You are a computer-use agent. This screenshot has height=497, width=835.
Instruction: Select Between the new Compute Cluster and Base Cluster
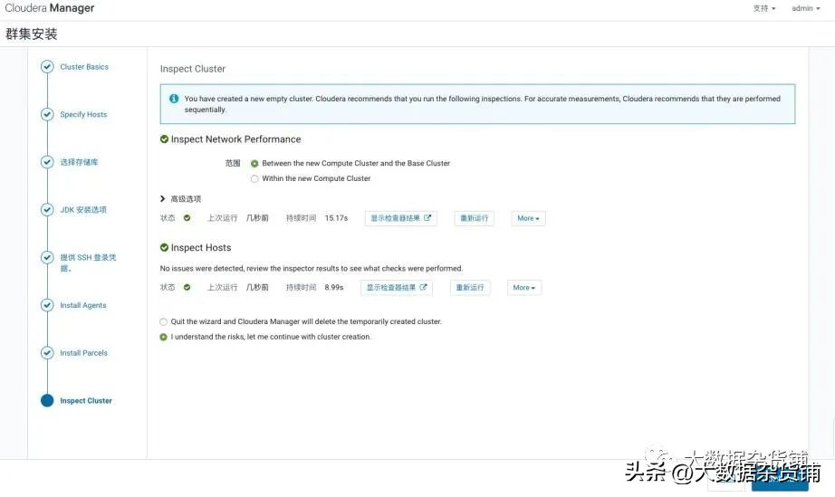tap(254, 163)
